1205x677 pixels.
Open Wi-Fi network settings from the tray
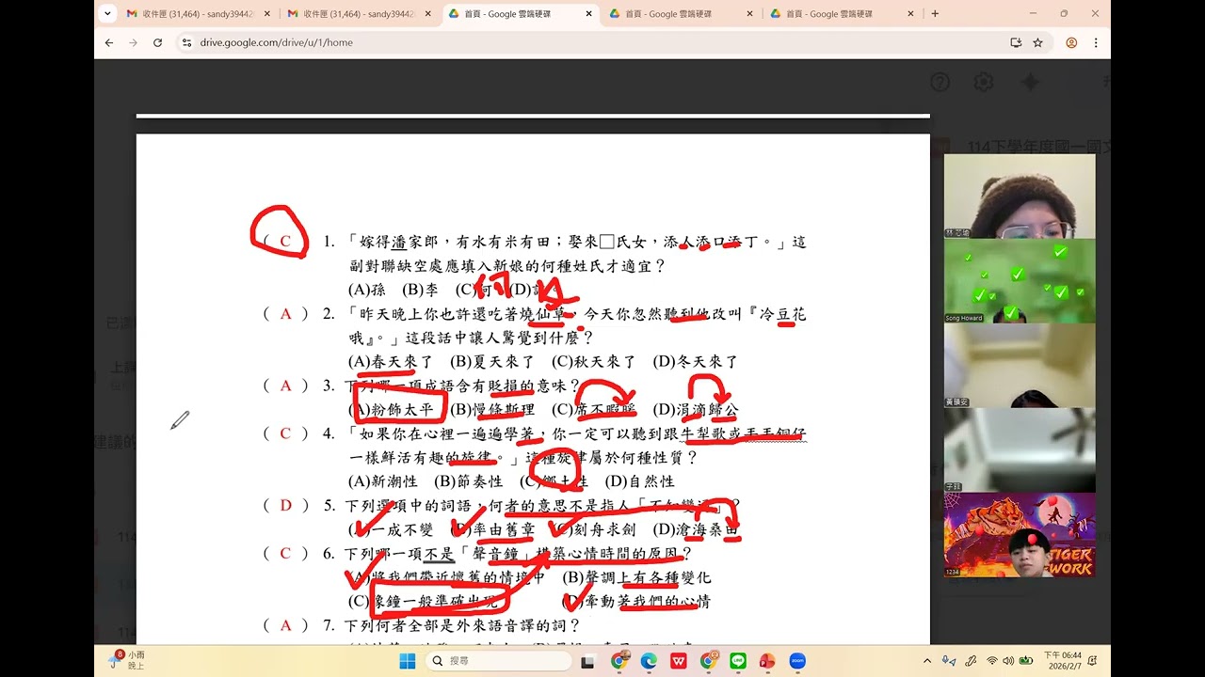point(992,661)
